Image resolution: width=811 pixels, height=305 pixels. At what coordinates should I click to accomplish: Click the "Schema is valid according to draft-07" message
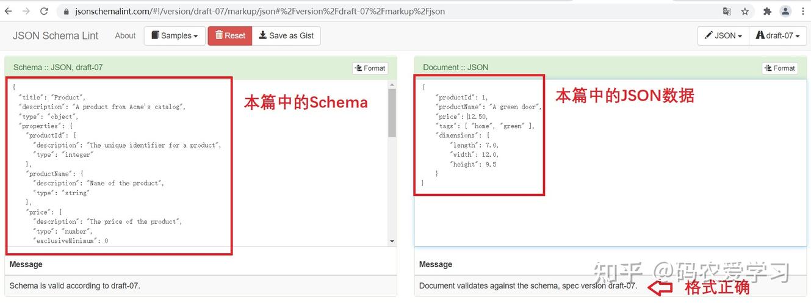pyautogui.click(x=74, y=285)
